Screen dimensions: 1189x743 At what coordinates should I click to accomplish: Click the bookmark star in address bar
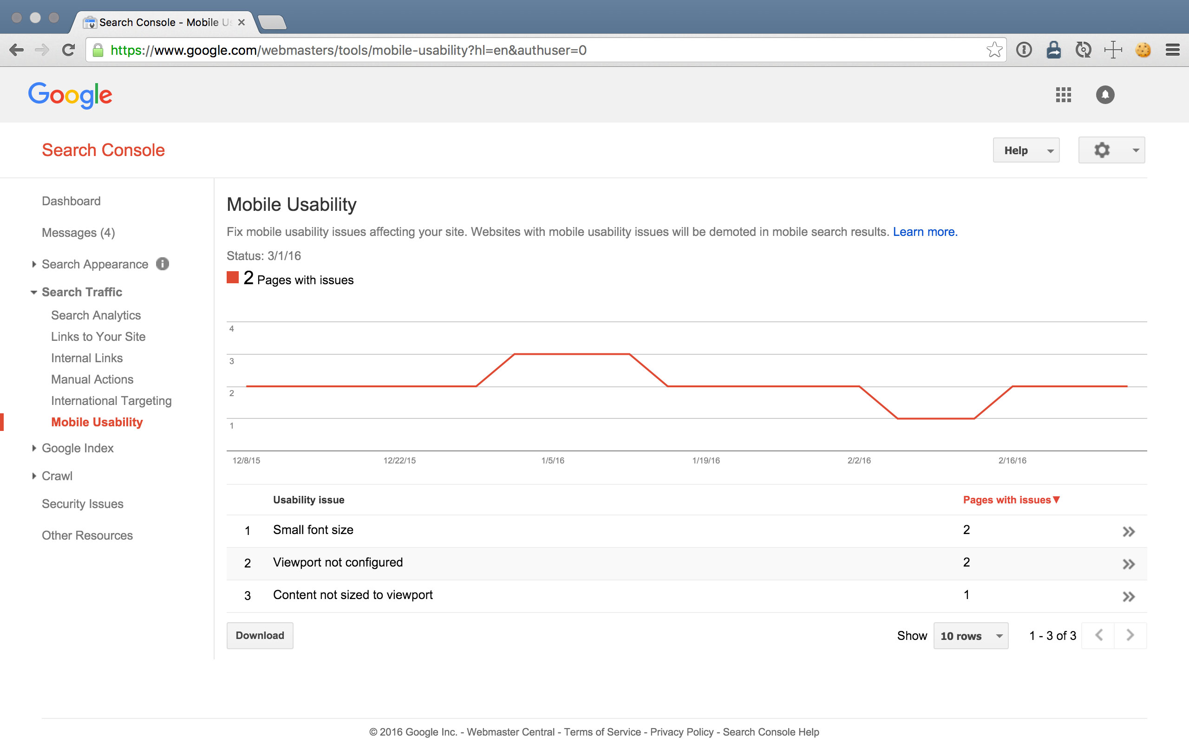point(994,50)
